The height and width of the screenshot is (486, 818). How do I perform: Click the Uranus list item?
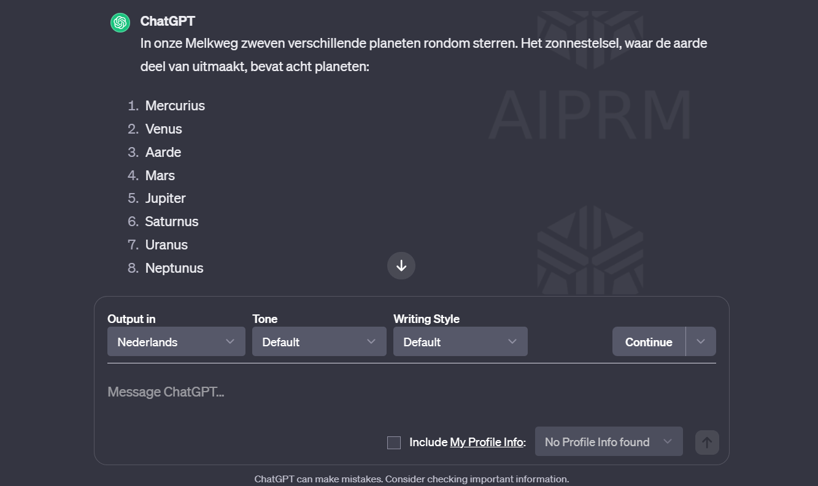click(166, 245)
